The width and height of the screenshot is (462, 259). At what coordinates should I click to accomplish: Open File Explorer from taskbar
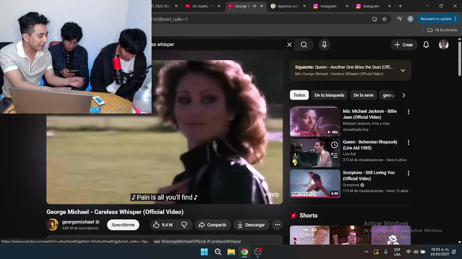click(x=231, y=252)
